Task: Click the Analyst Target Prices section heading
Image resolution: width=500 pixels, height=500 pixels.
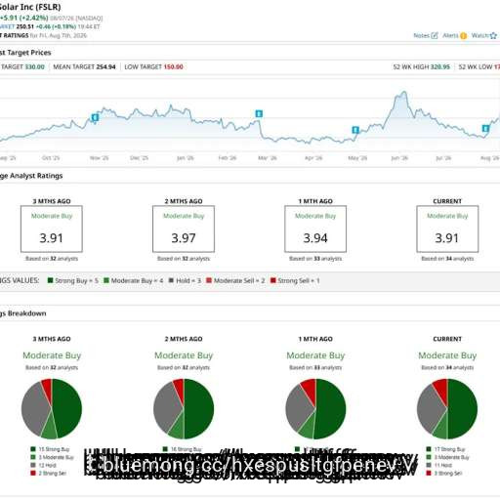Action: pyautogui.click(x=25, y=53)
